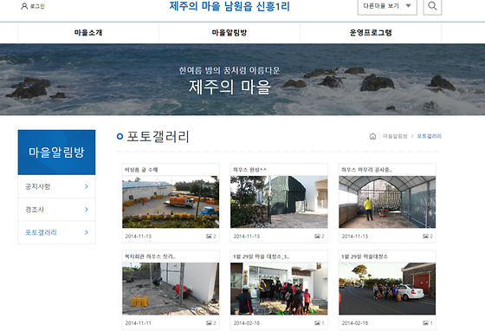The width and height of the screenshot is (485, 331).
Task: Click the chevron beside 포토갤러리 sidebar item
Action: (87, 232)
